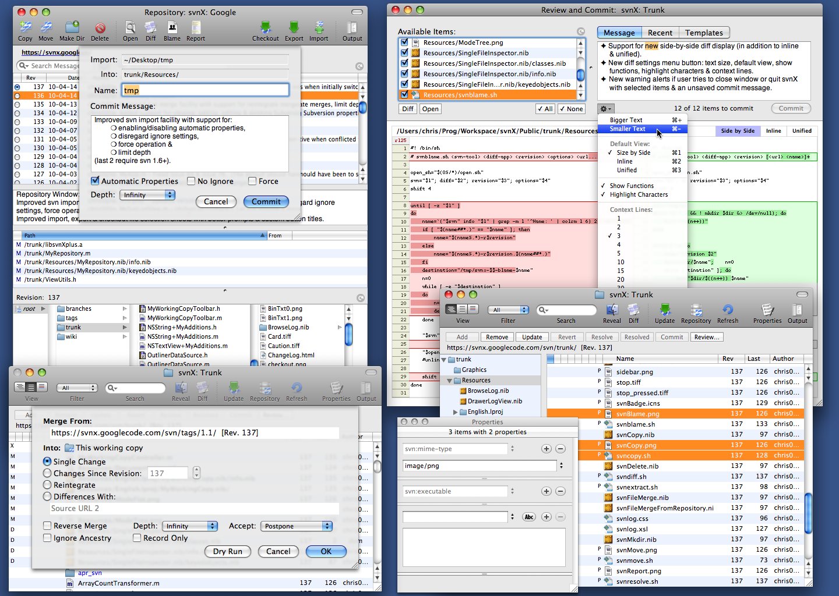Click the Review... button
The width and height of the screenshot is (839, 596).
[x=707, y=337]
